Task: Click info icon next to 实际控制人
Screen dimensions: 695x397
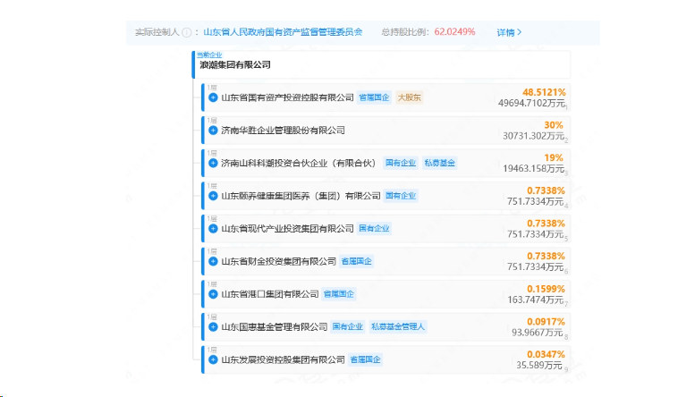Action: click(187, 32)
